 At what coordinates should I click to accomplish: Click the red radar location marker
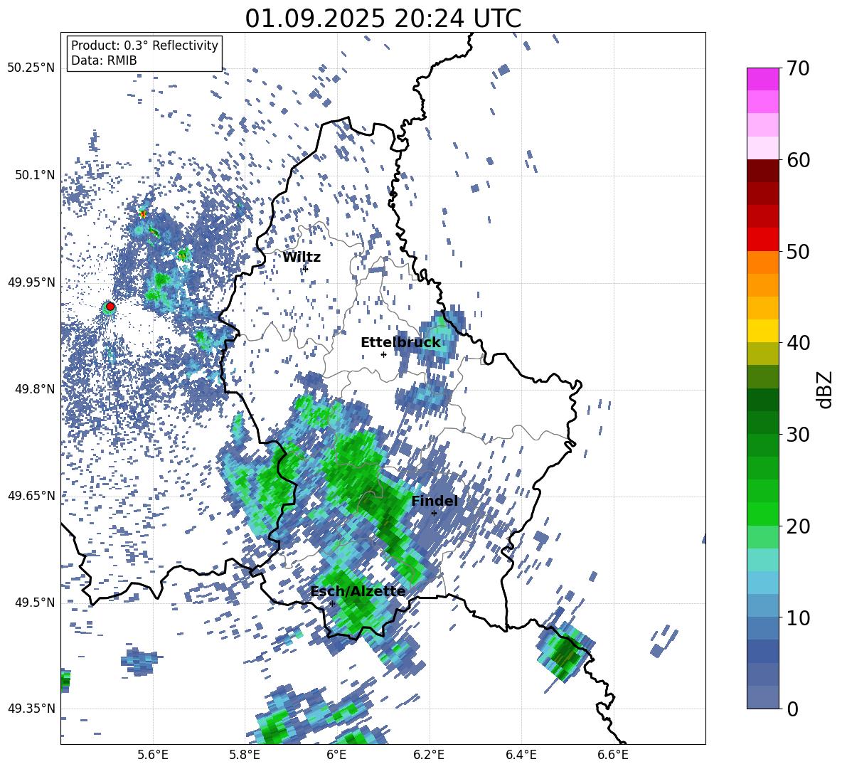pyautogui.click(x=110, y=307)
